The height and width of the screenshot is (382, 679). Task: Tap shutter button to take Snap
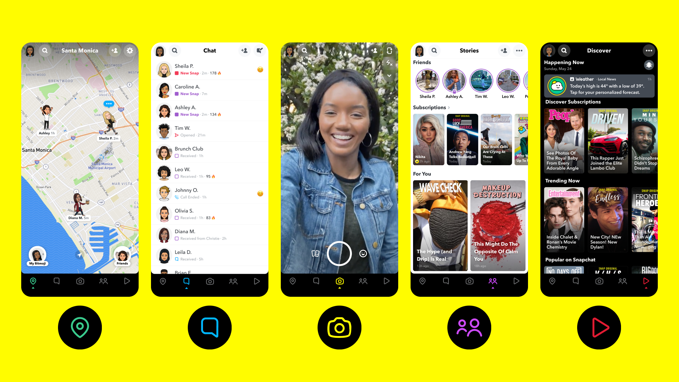[339, 253]
